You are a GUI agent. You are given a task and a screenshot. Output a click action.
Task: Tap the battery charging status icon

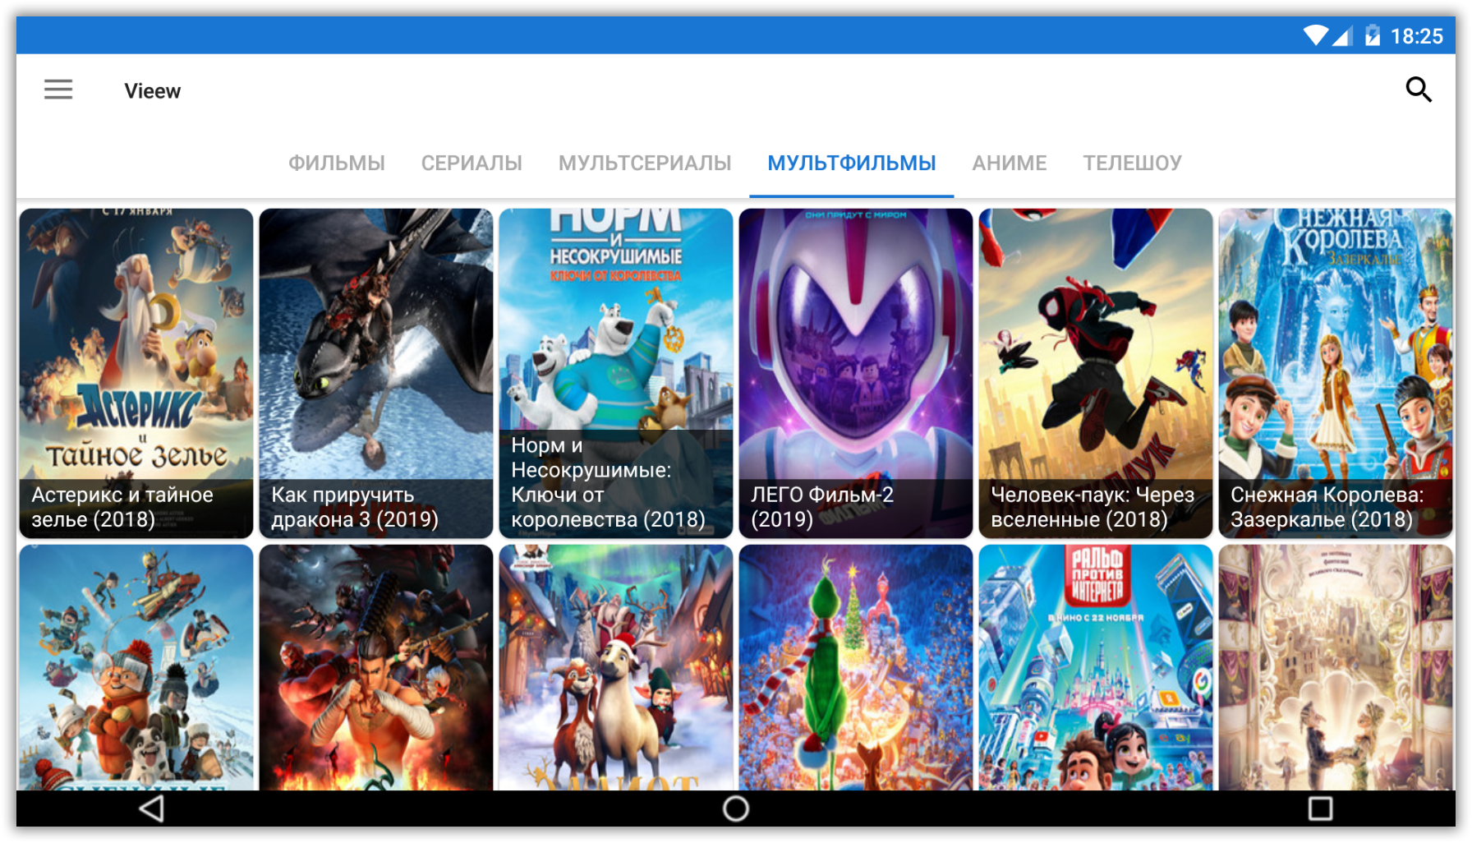click(1372, 35)
